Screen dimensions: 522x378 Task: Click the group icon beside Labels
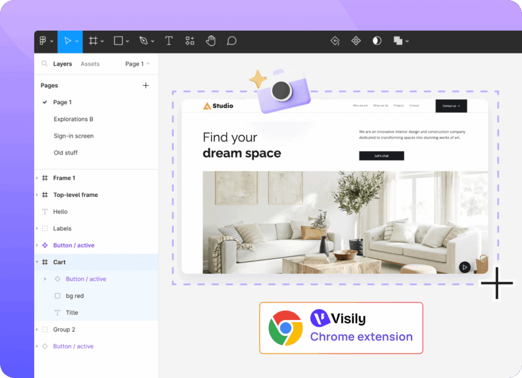pos(45,229)
